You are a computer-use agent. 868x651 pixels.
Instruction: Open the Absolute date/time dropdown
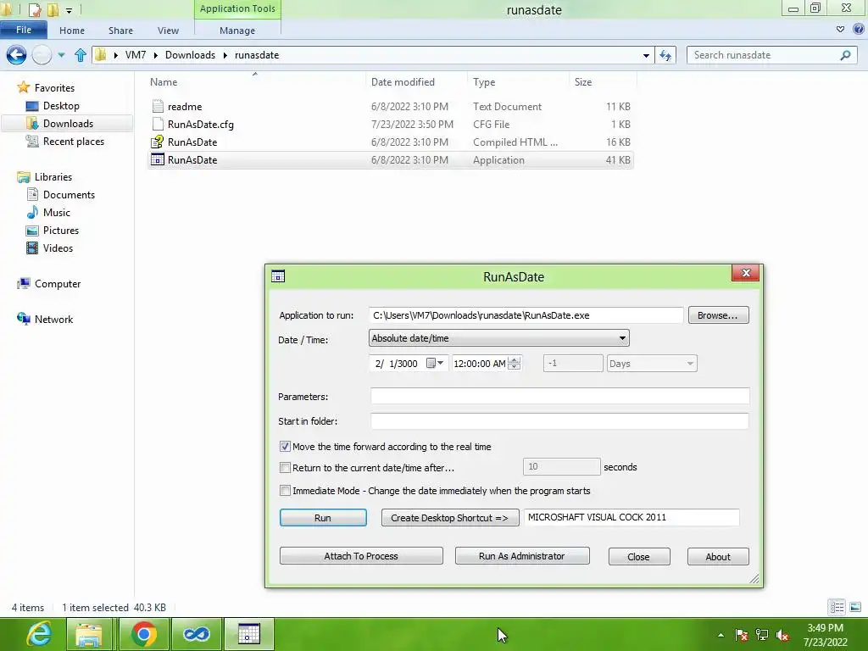[498, 337]
